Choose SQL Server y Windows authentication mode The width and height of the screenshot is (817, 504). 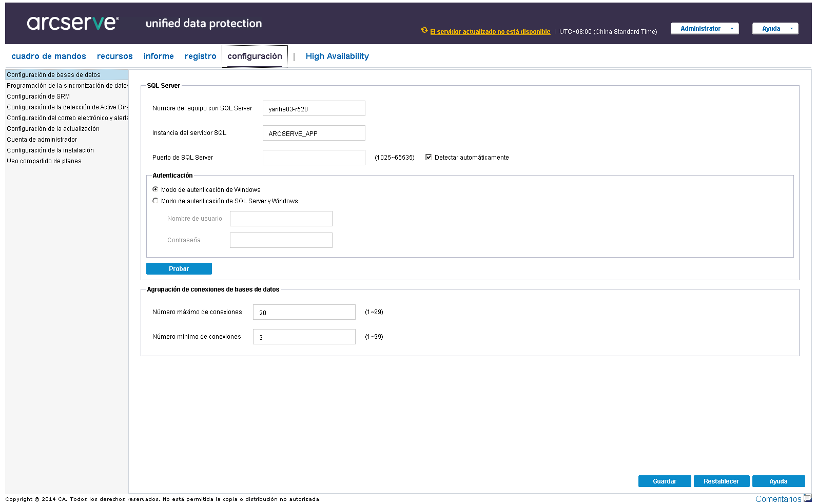tap(155, 201)
